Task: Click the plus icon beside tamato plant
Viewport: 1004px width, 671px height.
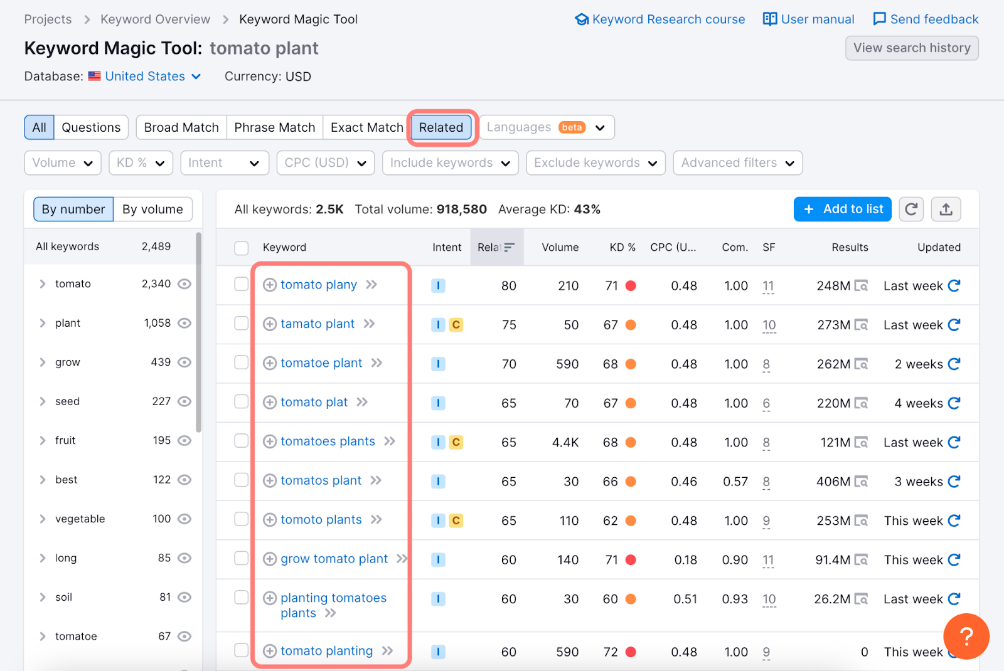Action: point(270,324)
